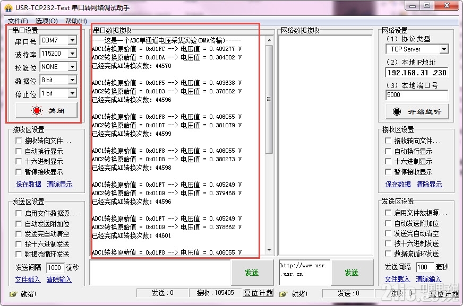Click the app icon in the title bar
The image size is (463, 306).
[8, 7]
